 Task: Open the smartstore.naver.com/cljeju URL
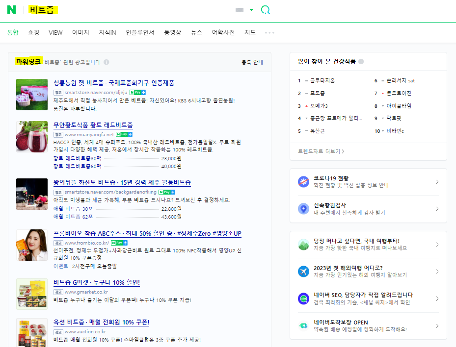(96, 92)
